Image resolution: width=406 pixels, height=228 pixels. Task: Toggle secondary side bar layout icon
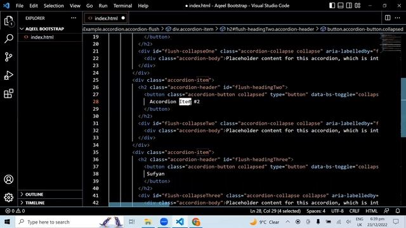(349, 6)
